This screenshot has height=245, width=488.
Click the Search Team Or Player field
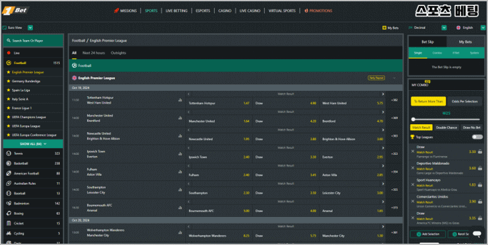pos(33,41)
